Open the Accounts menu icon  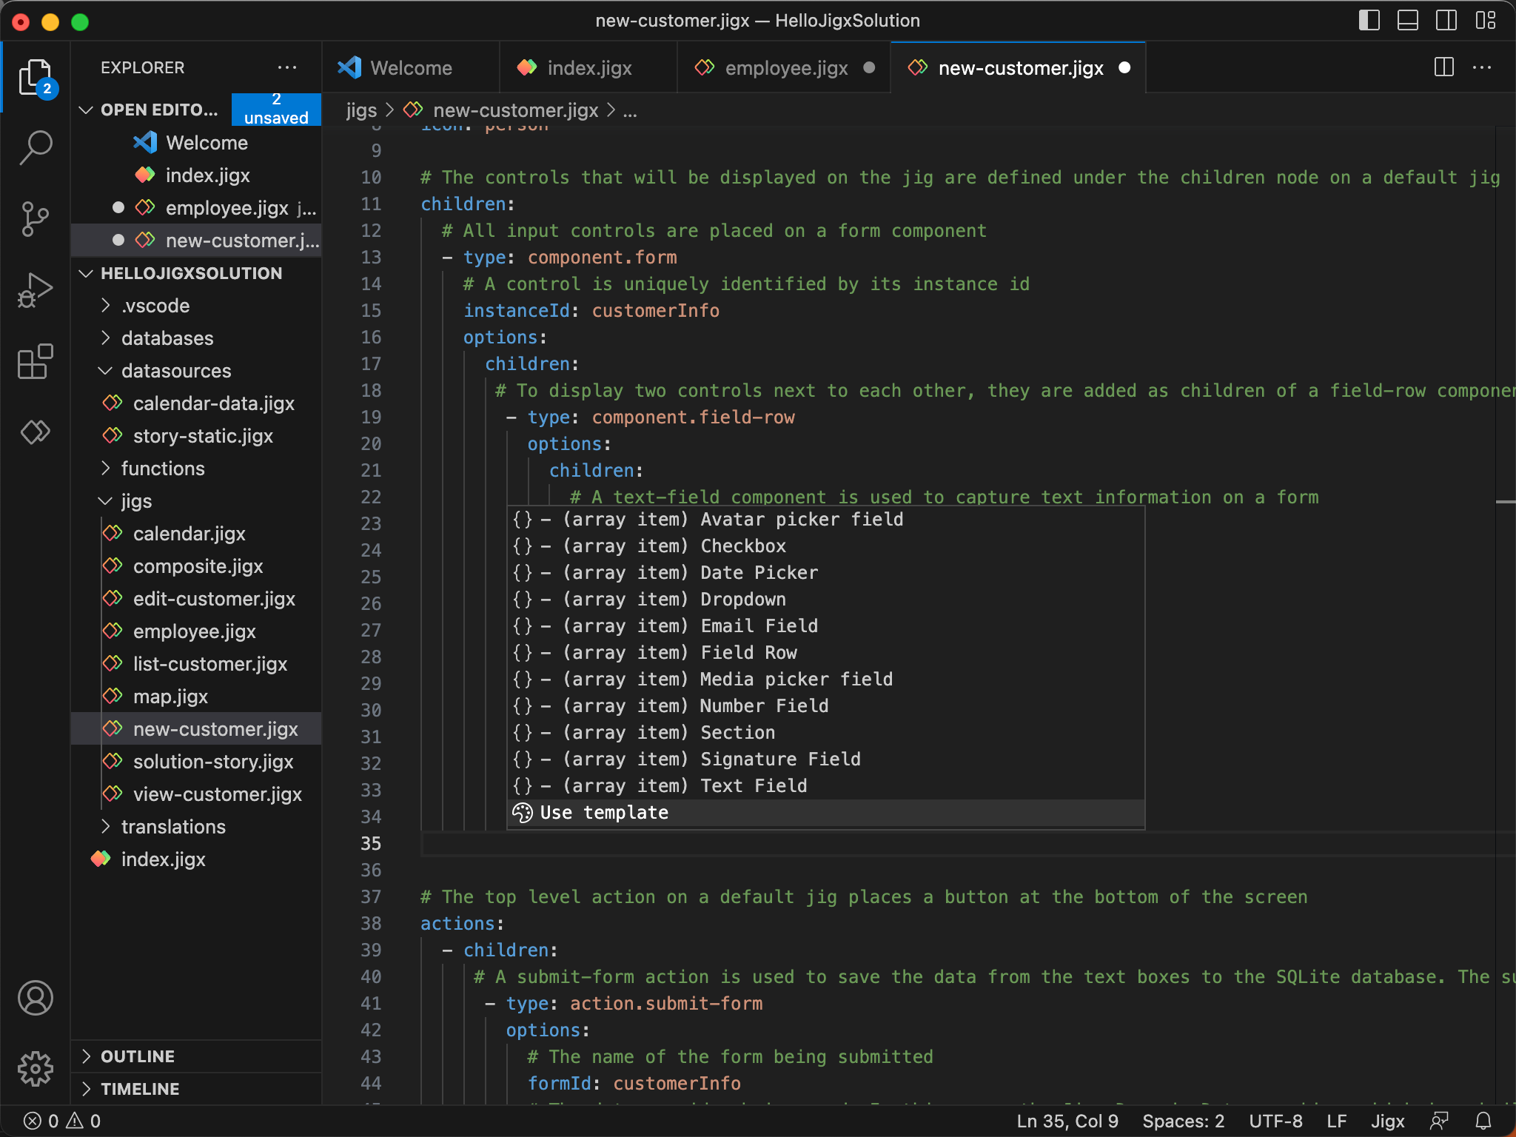tap(36, 998)
